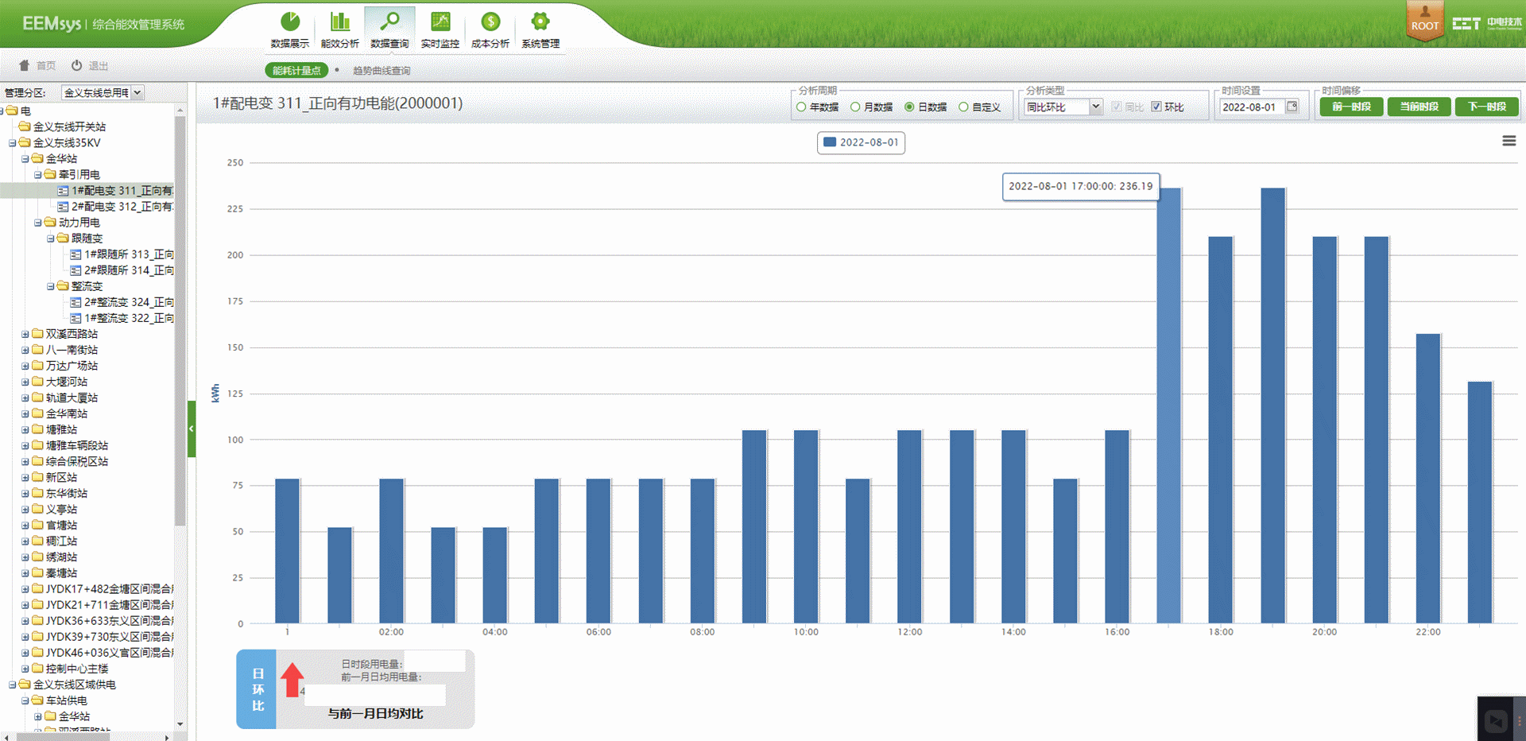Select the 年数据 radio button
Screen dimensions: 1526x741
point(801,107)
